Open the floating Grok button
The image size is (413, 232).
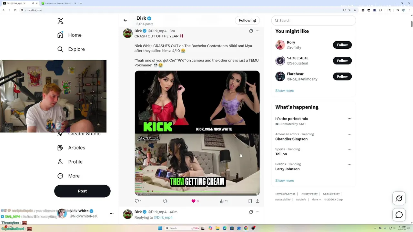click(399, 198)
